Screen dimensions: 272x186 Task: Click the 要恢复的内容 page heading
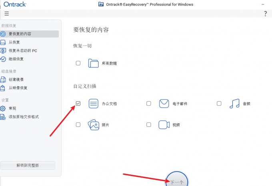(x=91, y=30)
